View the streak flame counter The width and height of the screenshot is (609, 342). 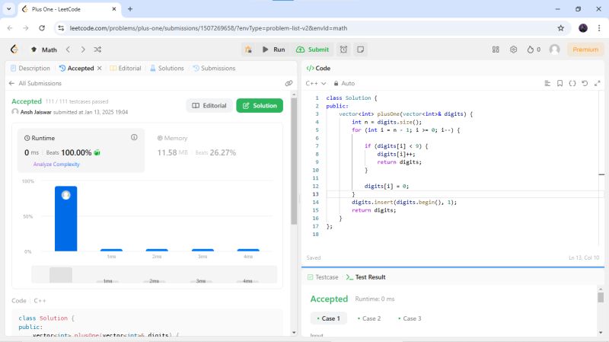coord(534,50)
